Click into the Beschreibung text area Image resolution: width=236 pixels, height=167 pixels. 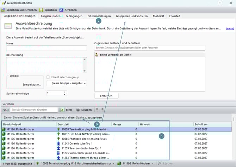(45, 65)
